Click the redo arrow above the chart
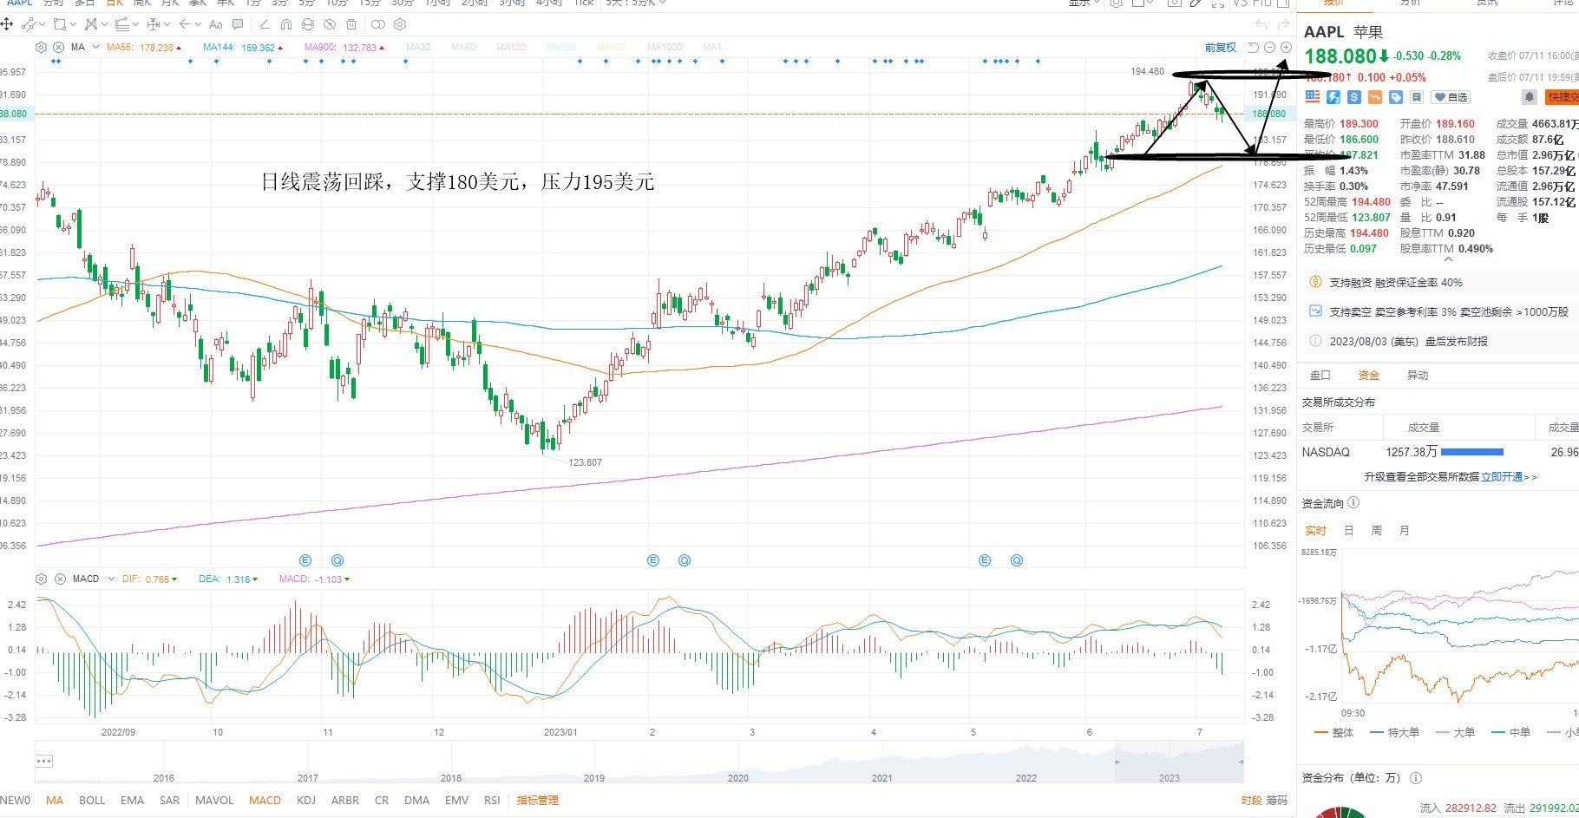The image size is (1579, 818). tap(1283, 24)
